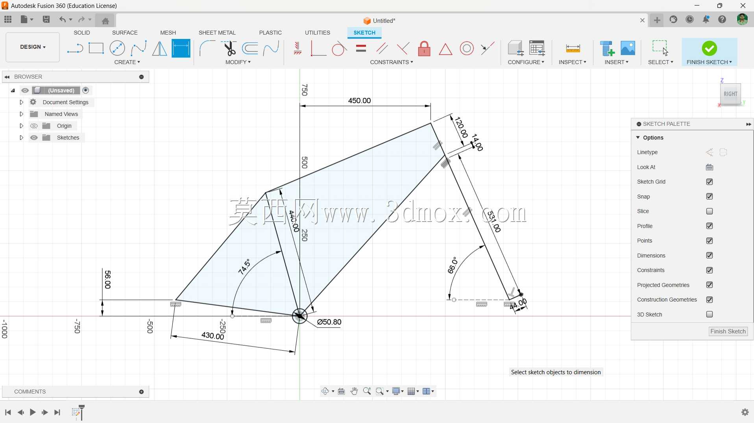Toggle the Projected Geometries checkbox
The width and height of the screenshot is (754, 423).
[x=710, y=285]
